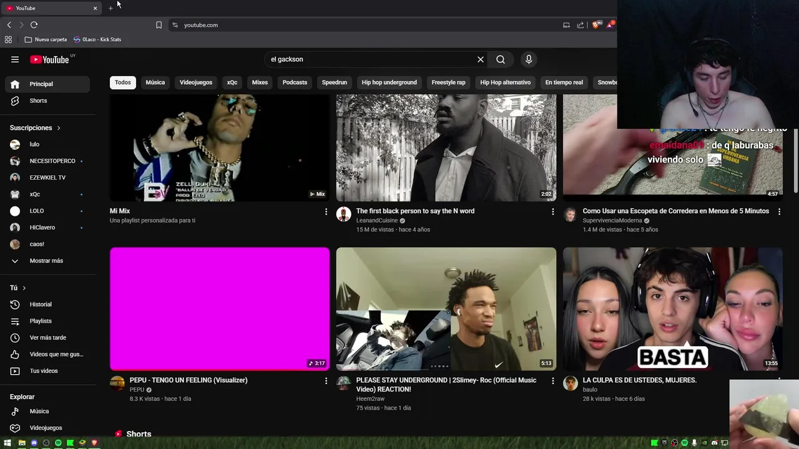The height and width of the screenshot is (449, 799).
Task: Open Historial in the sidebar
Action: (47, 304)
